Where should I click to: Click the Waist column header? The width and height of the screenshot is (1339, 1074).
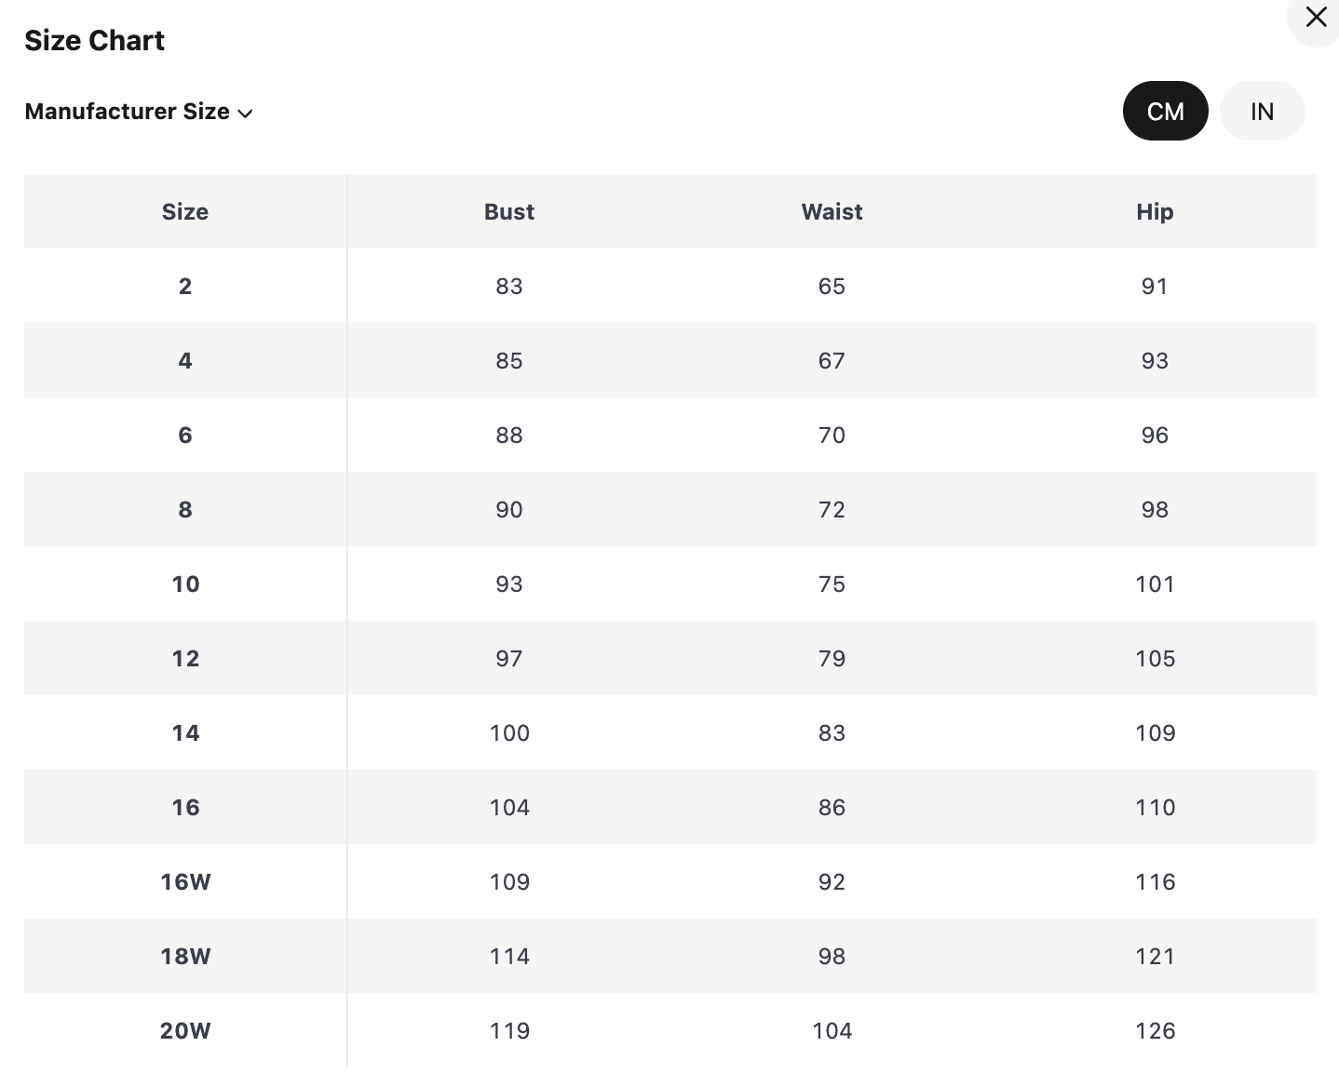coord(832,211)
